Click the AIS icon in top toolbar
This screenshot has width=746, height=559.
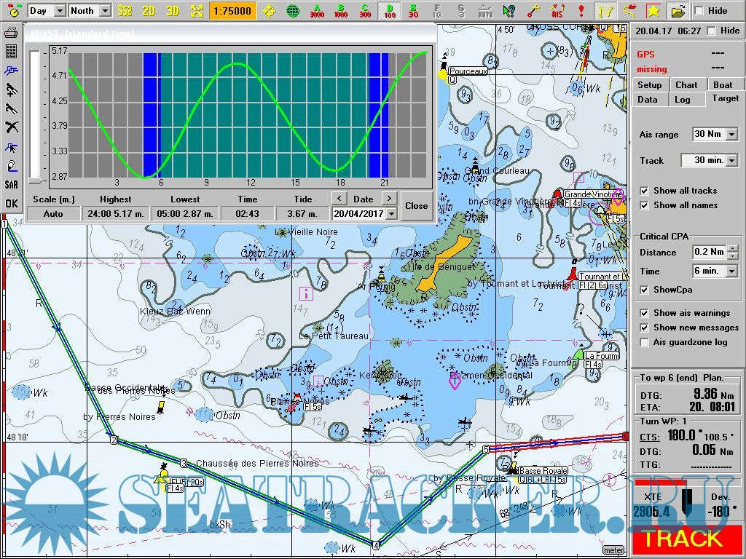[x=557, y=11]
